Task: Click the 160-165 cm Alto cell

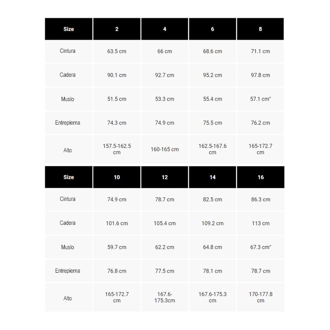Action: pos(165,149)
